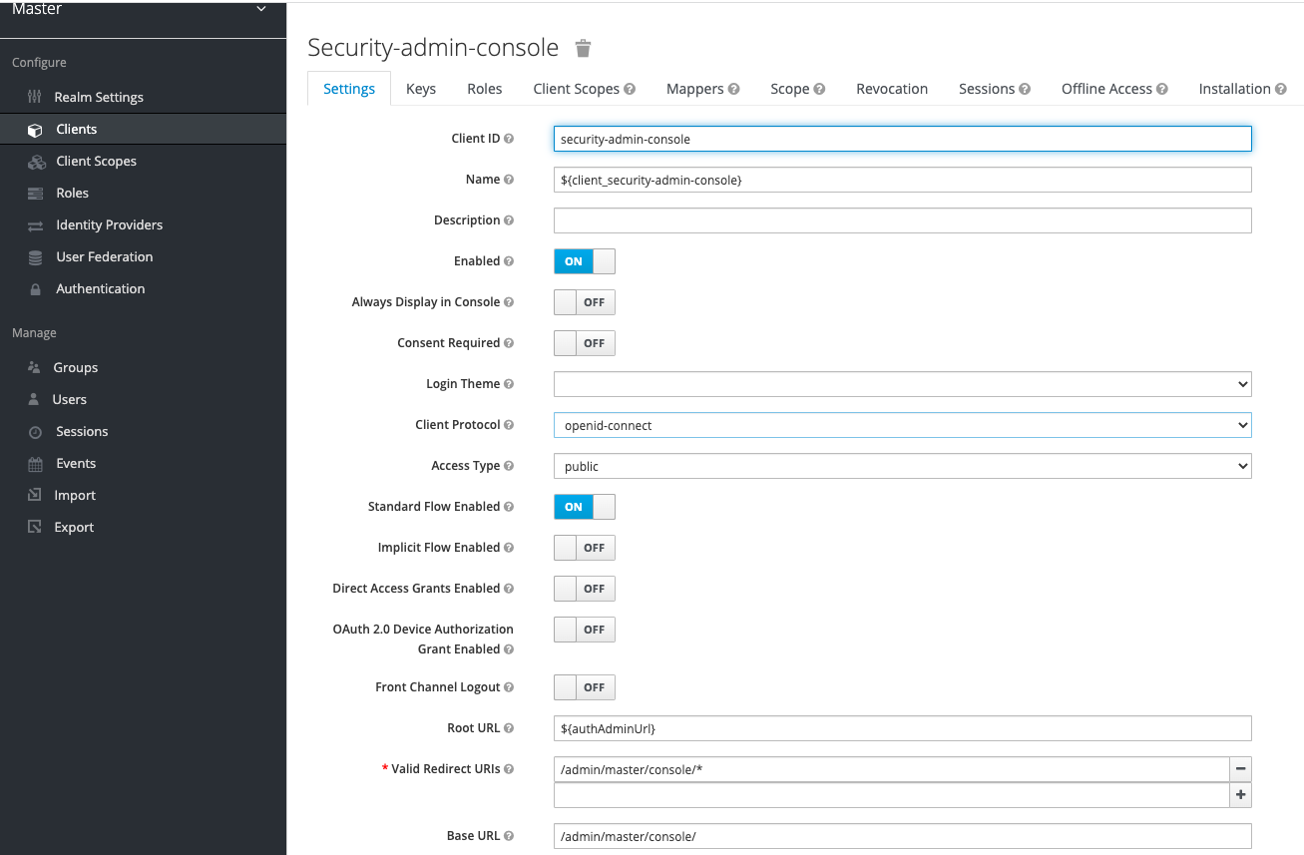
Task: Remove the existing redirect URI entry
Action: point(1240,768)
